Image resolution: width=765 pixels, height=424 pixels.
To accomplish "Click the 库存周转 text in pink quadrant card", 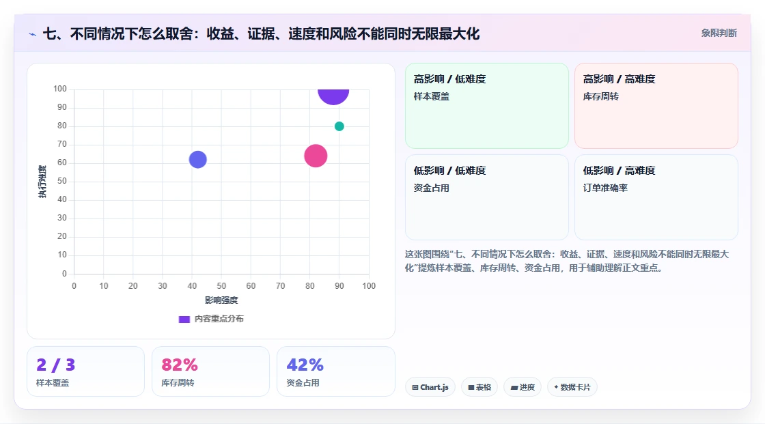I will 600,96.
